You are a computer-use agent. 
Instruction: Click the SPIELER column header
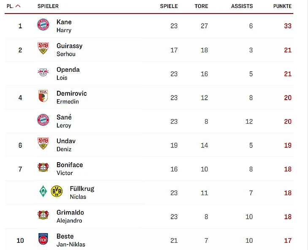[x=48, y=6]
